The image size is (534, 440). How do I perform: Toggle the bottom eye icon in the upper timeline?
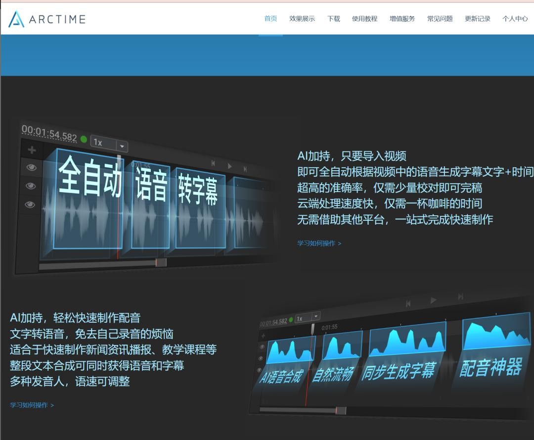coord(30,204)
